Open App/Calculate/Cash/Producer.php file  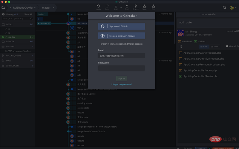pos(202,53)
